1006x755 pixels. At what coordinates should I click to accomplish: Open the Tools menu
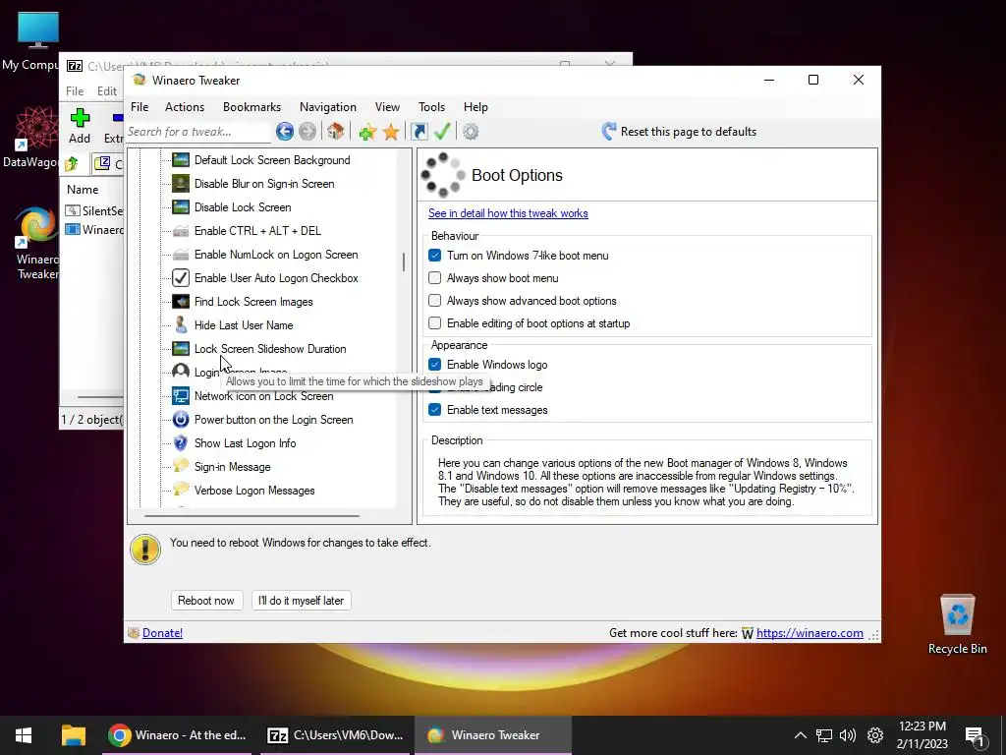click(x=431, y=107)
